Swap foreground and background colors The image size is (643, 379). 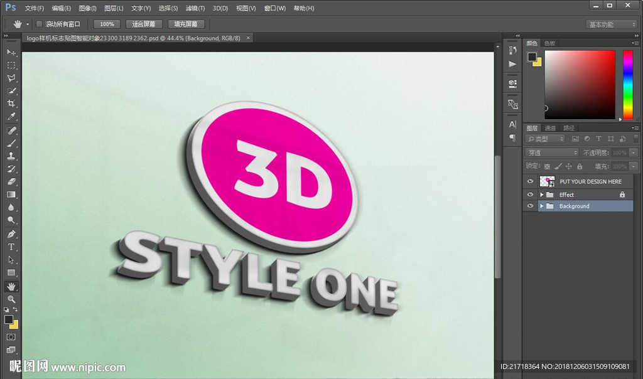click(15, 309)
